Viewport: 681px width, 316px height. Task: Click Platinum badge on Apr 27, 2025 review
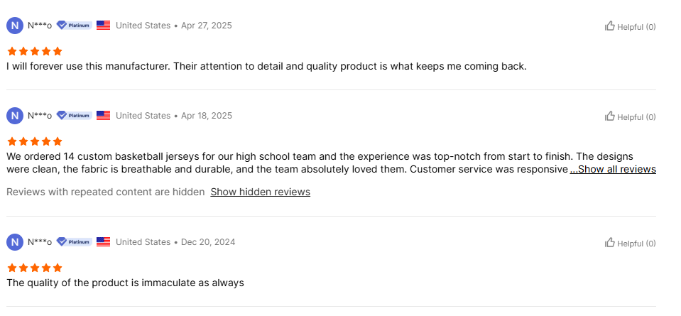[x=75, y=25]
